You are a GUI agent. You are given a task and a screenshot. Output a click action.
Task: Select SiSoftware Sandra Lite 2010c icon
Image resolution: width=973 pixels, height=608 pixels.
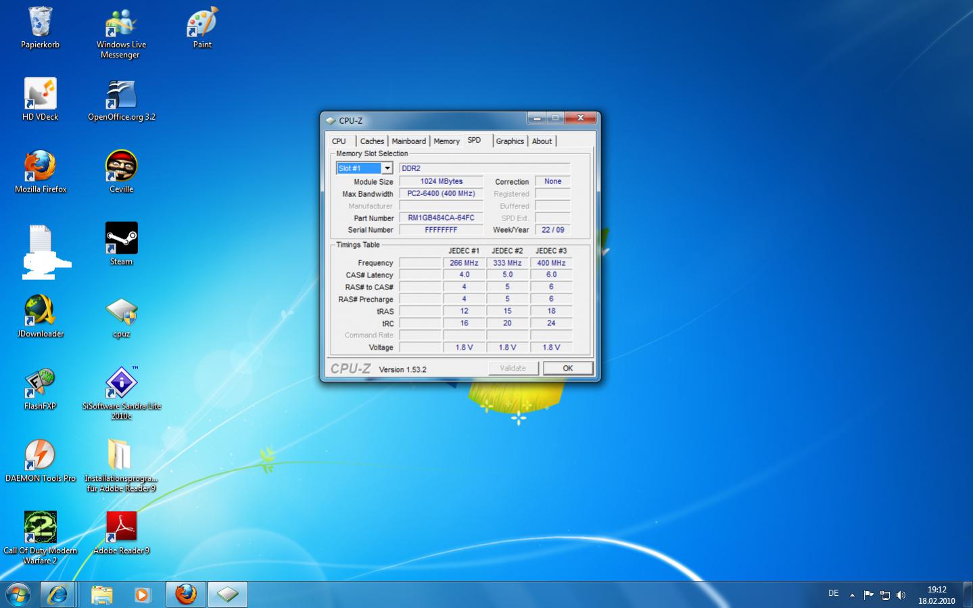[x=121, y=394]
